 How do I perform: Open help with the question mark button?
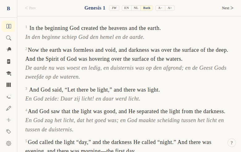coord(232,143)
